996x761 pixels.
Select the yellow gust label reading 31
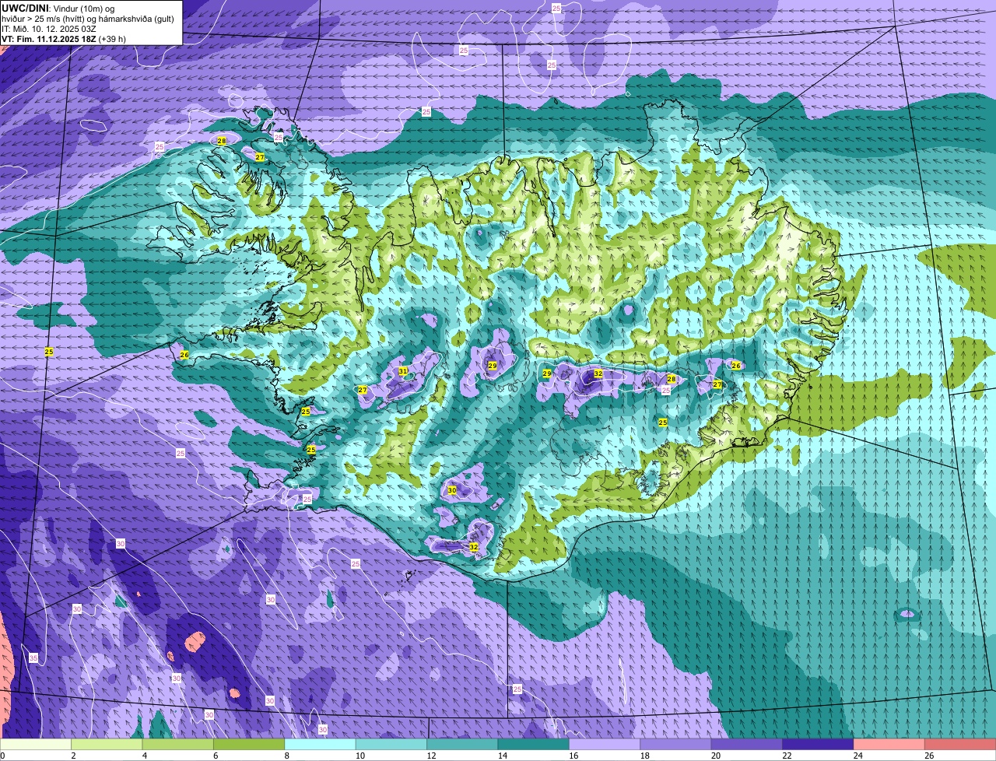click(403, 370)
